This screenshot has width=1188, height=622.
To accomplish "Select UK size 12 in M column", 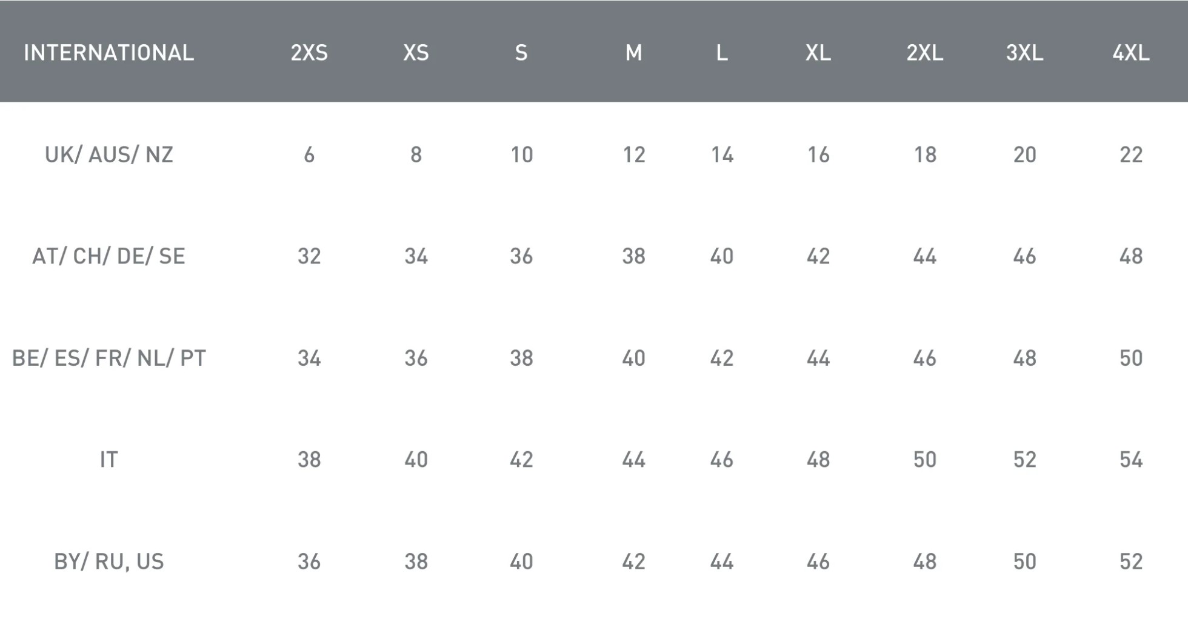I will [x=633, y=154].
